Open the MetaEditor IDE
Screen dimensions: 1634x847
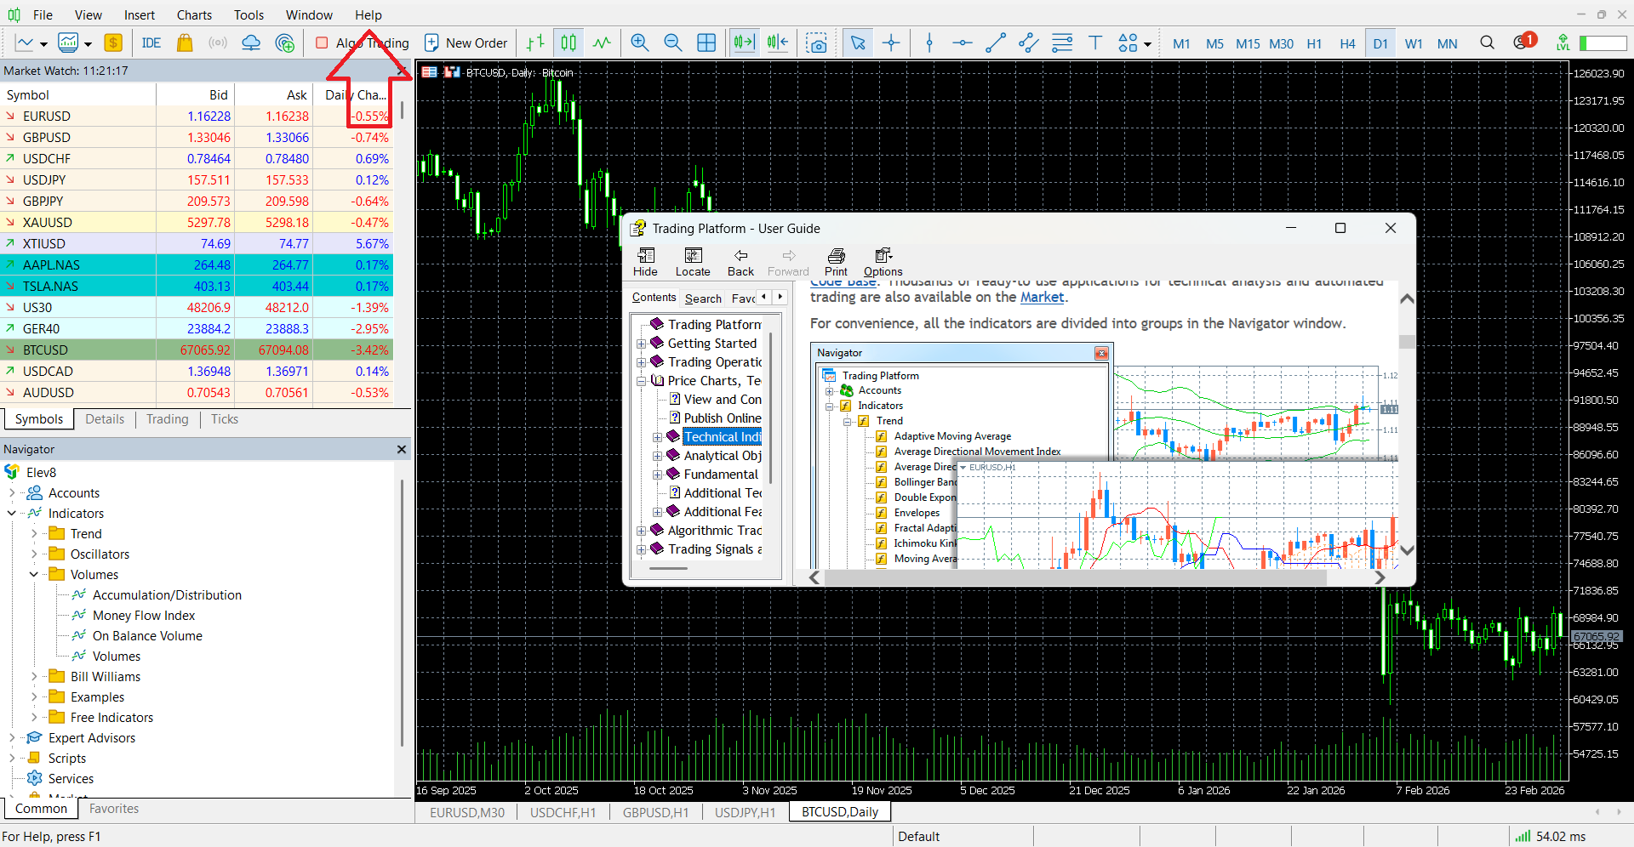tap(151, 43)
